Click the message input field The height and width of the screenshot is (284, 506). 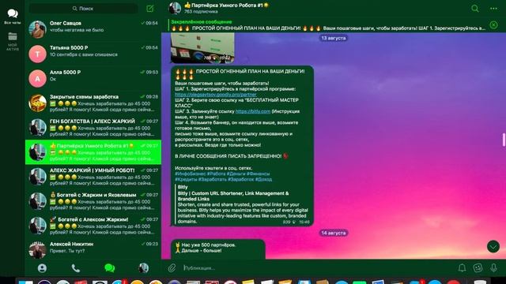pyautogui.click(x=318, y=268)
